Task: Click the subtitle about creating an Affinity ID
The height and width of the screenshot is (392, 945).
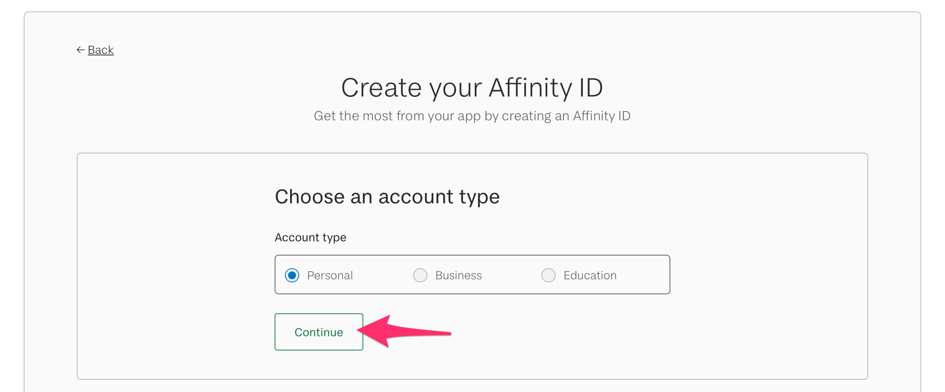Action: (472, 116)
